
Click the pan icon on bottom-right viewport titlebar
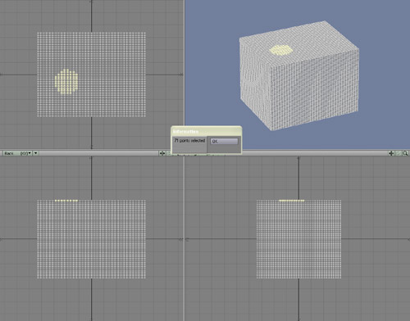tap(391, 153)
